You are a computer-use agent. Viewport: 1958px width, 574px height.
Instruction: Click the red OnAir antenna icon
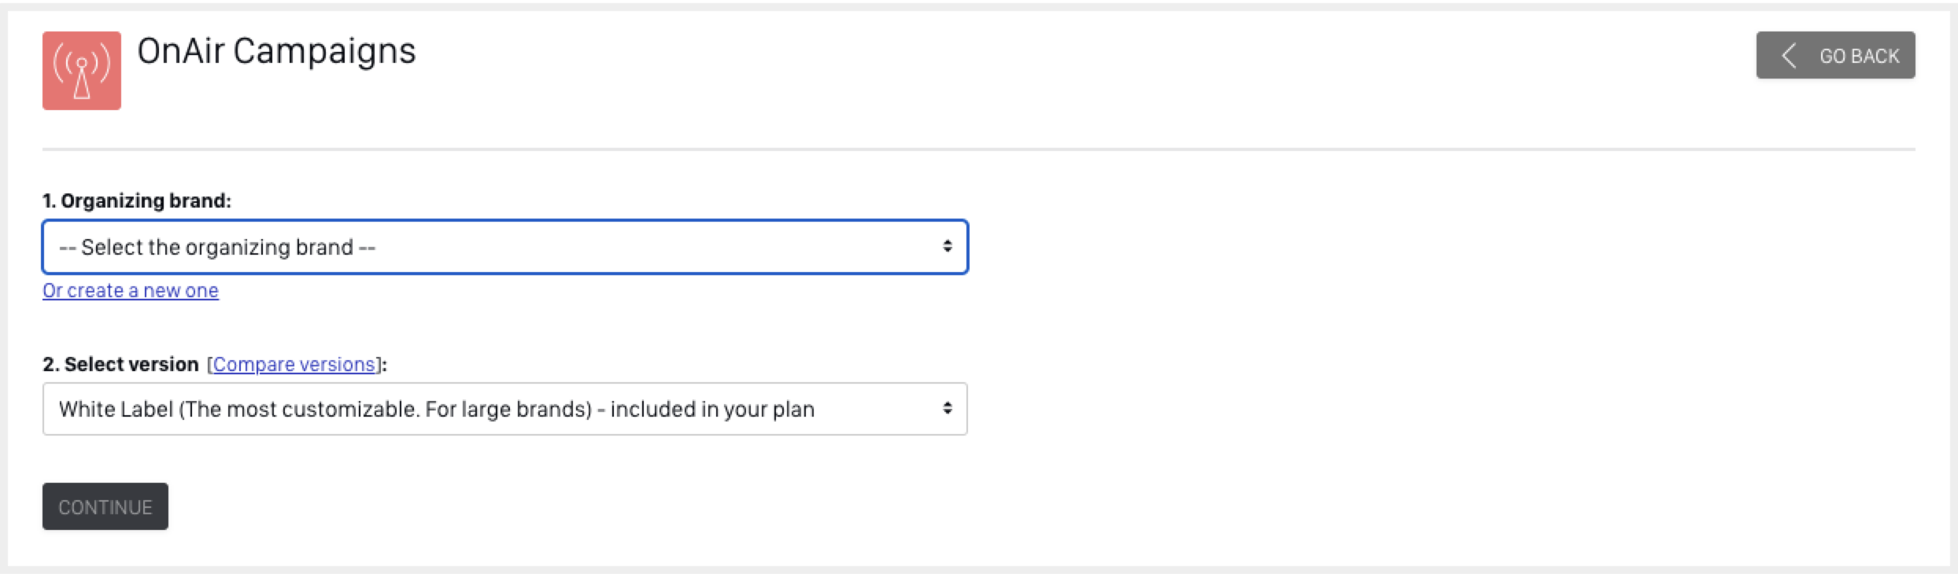tap(82, 71)
